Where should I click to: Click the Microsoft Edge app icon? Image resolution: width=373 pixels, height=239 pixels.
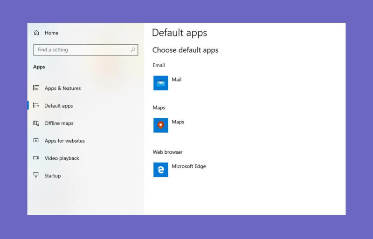(x=160, y=170)
